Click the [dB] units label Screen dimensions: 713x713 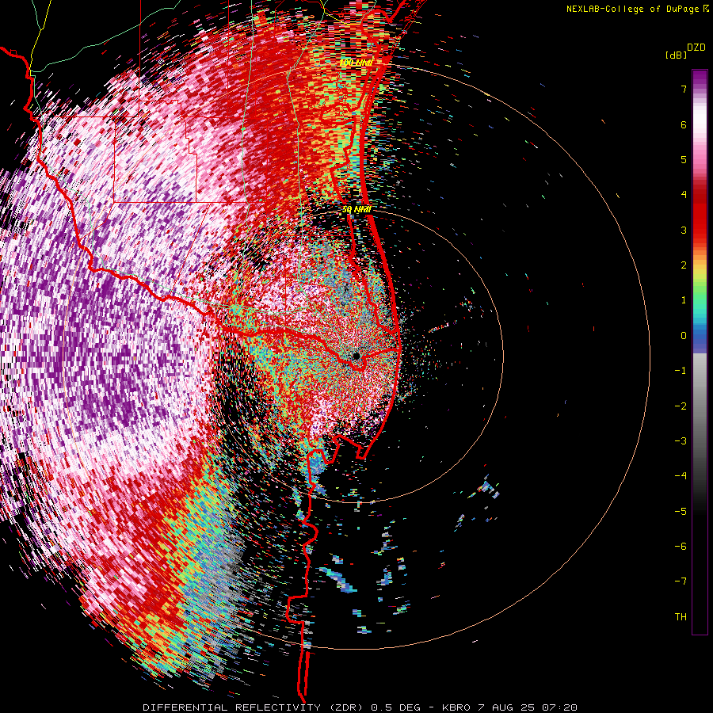(675, 55)
